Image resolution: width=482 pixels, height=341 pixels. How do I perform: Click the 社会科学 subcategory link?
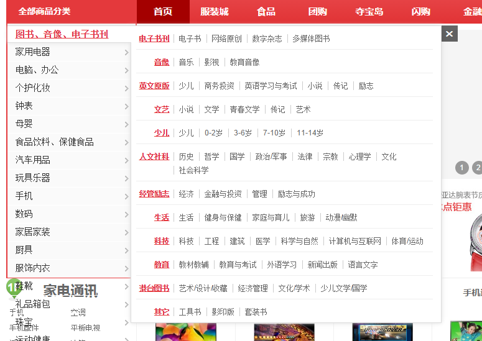pyautogui.click(x=193, y=170)
